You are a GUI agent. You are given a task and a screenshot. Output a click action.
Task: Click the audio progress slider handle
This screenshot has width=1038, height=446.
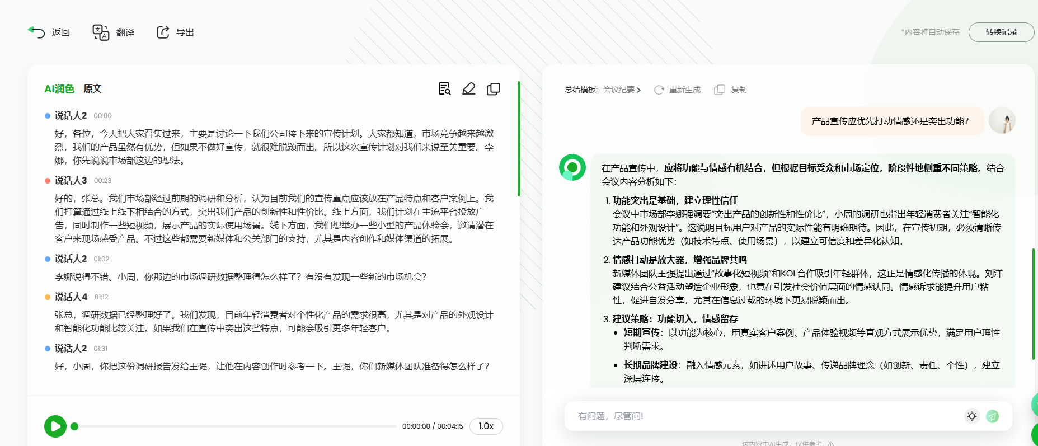tap(74, 426)
